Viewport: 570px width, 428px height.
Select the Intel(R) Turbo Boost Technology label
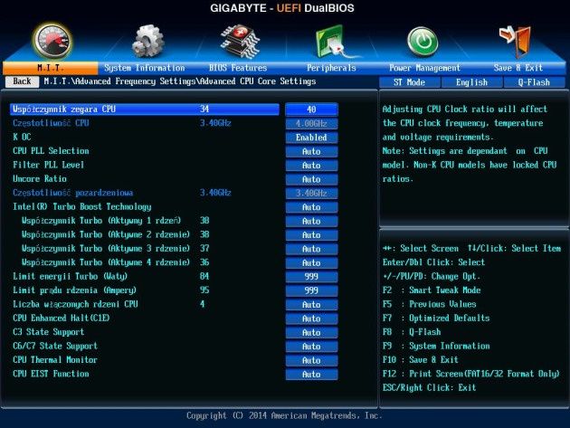(82, 207)
